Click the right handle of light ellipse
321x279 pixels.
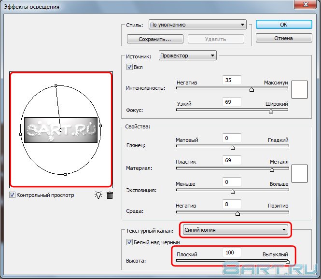101,126
